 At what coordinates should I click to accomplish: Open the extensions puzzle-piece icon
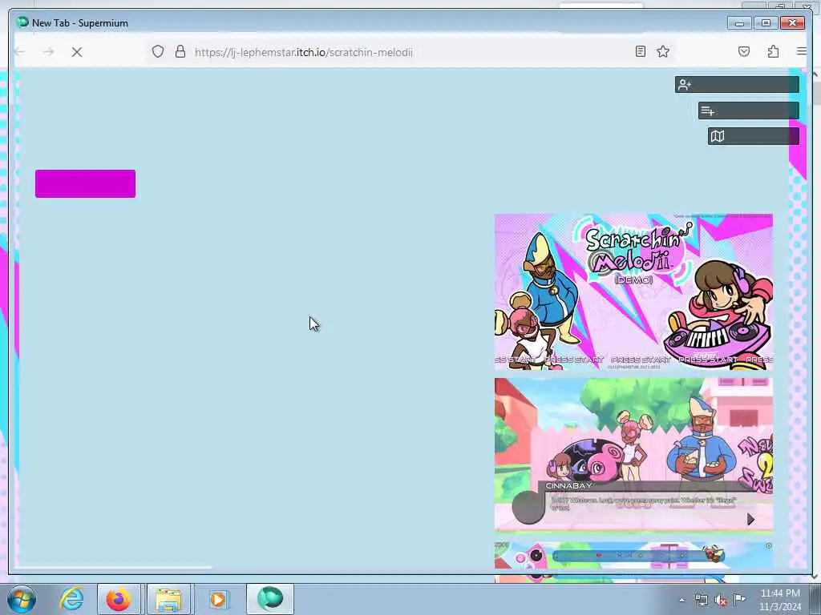(773, 51)
